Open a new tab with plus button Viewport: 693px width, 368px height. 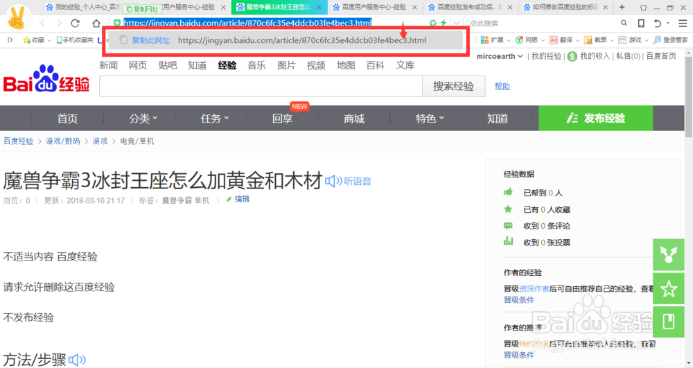[x=622, y=7]
